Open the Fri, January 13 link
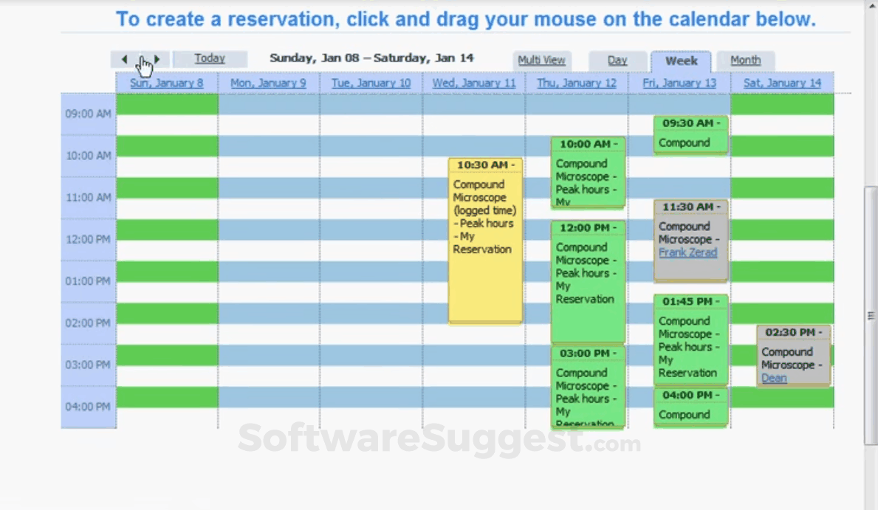 (x=679, y=83)
